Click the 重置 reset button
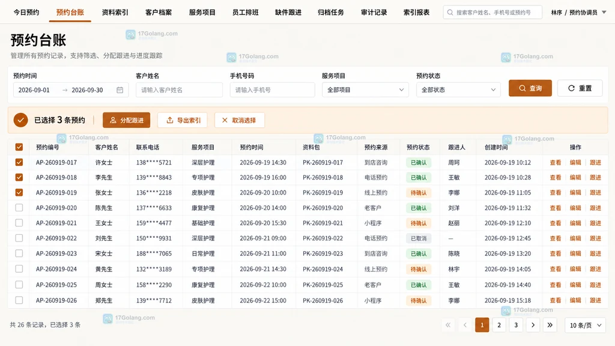615x346 pixels. tap(580, 88)
